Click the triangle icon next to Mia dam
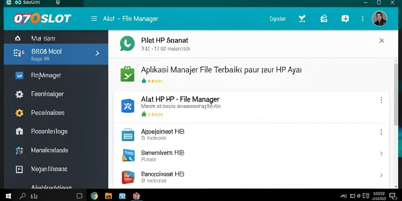Viewport: 402px width, 201px height. tap(17, 38)
